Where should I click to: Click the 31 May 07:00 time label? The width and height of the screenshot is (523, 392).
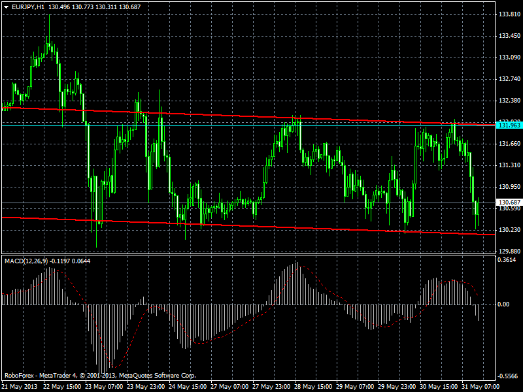click(x=481, y=387)
